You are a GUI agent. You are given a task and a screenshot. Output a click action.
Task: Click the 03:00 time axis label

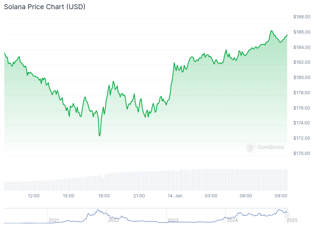pos(211,196)
